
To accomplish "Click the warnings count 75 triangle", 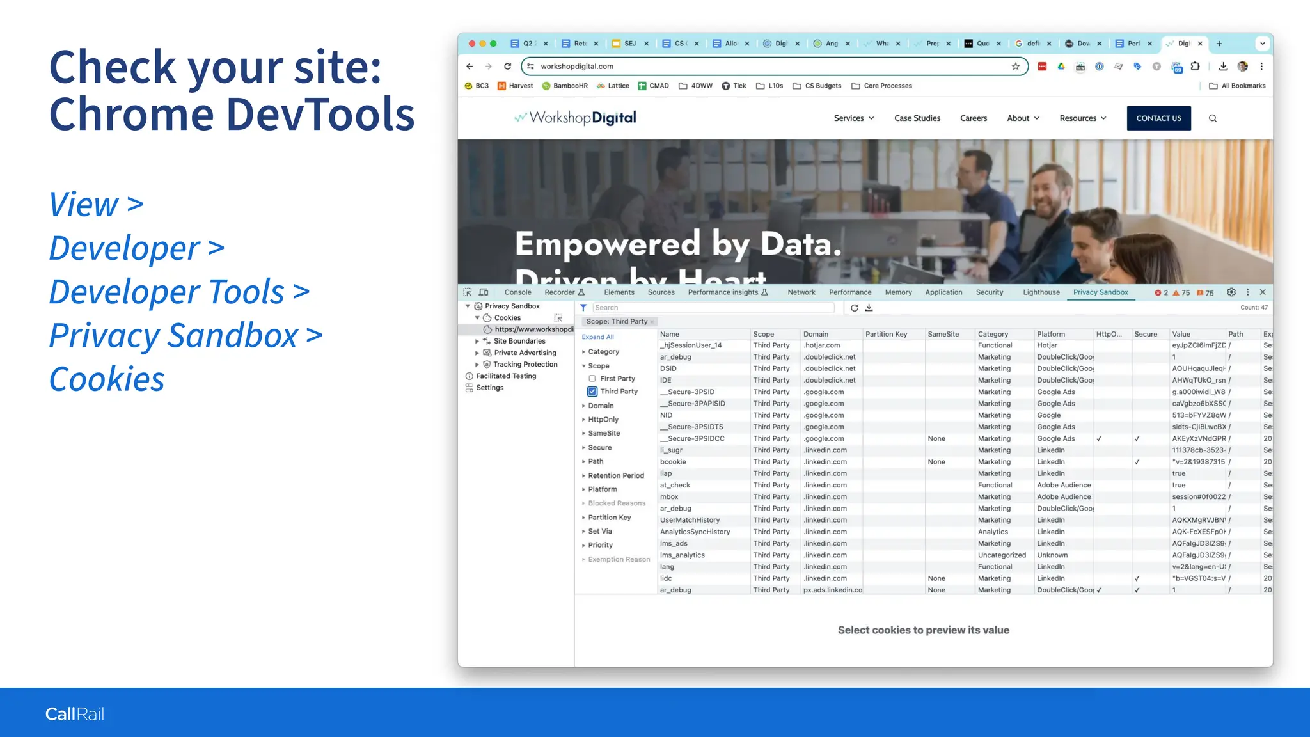I will click(1181, 293).
